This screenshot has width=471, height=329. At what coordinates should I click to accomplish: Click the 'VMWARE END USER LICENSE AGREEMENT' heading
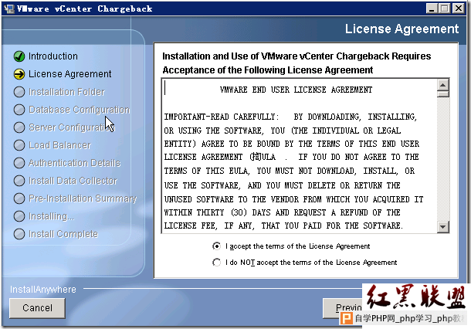pyautogui.click(x=296, y=90)
